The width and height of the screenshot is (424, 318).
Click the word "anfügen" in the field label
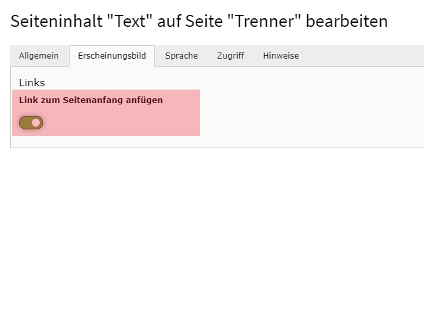click(x=144, y=100)
